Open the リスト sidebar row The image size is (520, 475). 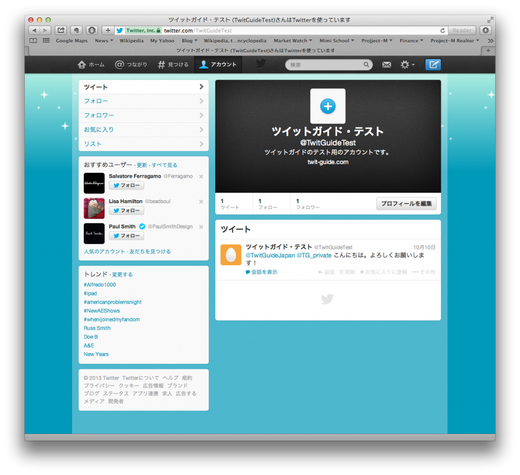(x=144, y=144)
